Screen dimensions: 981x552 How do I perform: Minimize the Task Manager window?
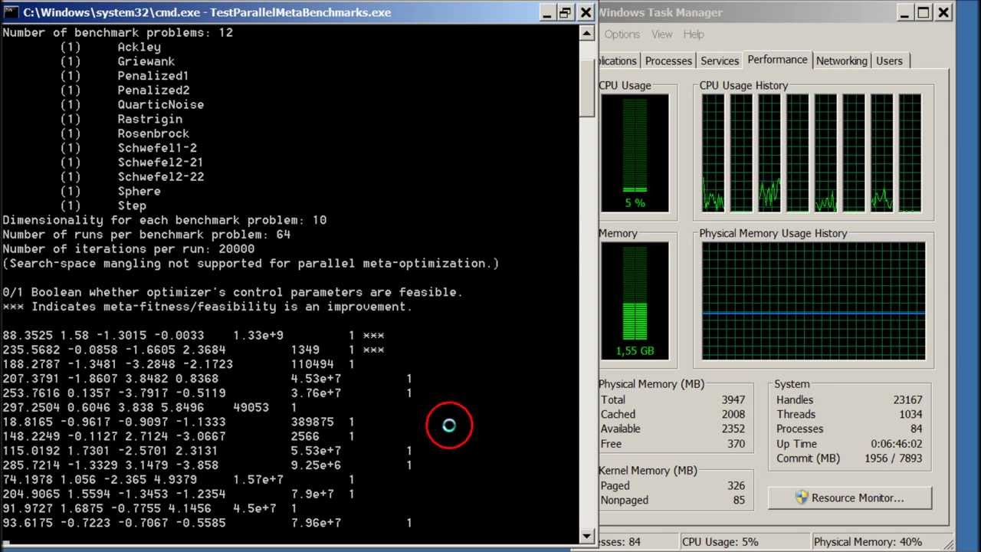tap(904, 12)
